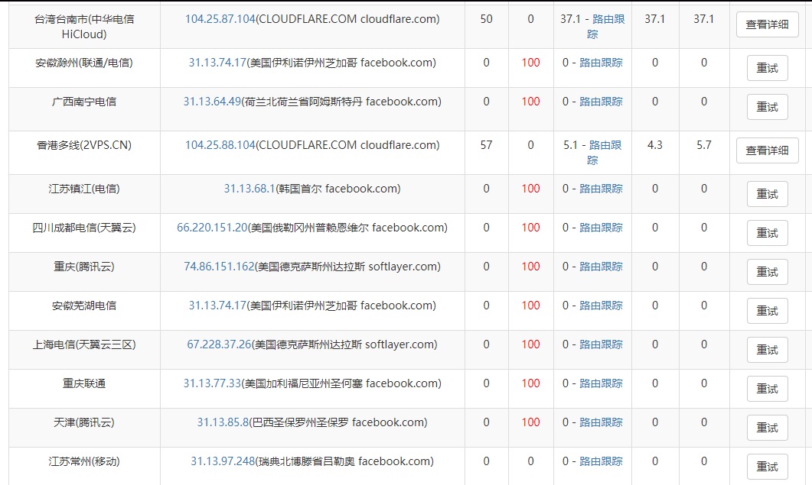Open 路由跟踪 for 上海电信(天翼云三区) row
The width and height of the screenshot is (812, 485).
coord(602,344)
